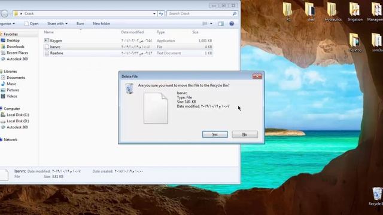The image size is (383, 215).
Task: Open the Documents library
Action: tap(16, 78)
